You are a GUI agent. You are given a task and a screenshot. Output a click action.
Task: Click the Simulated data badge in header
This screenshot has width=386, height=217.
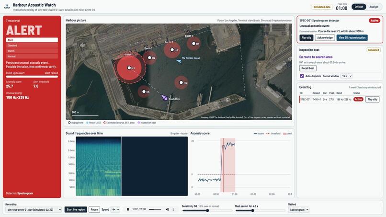(322, 7)
